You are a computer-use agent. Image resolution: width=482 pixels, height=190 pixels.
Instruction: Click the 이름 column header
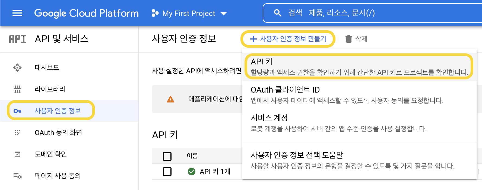click(192, 156)
